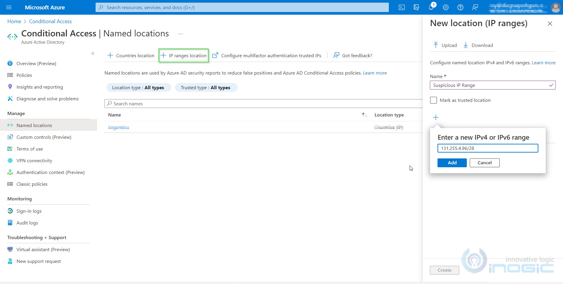Open Directories and subscriptions filter icon

[416, 7]
